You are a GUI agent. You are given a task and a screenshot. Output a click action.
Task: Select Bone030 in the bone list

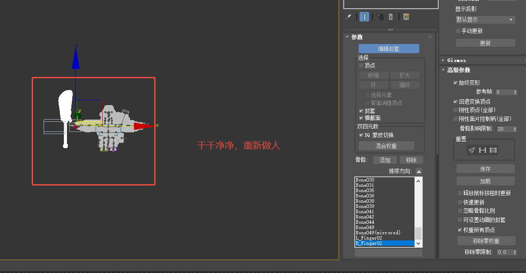(385, 180)
